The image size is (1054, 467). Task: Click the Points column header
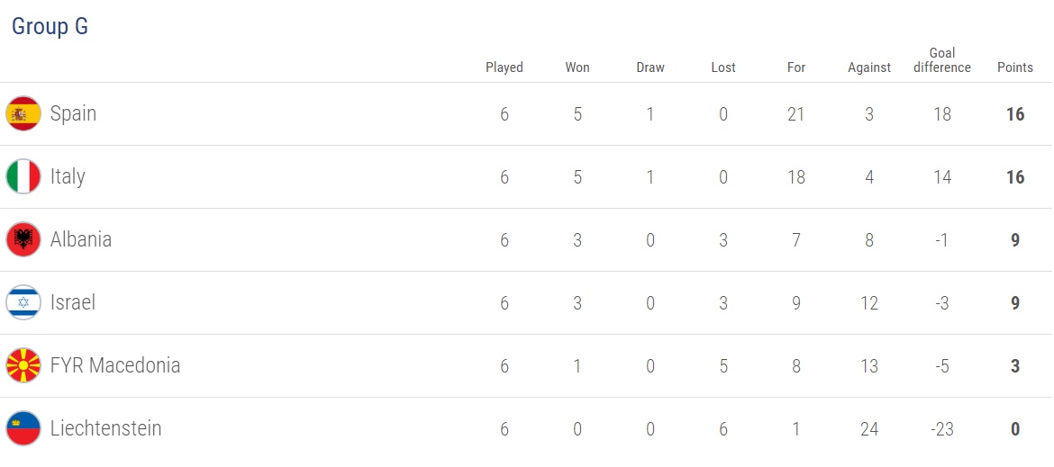point(1015,67)
